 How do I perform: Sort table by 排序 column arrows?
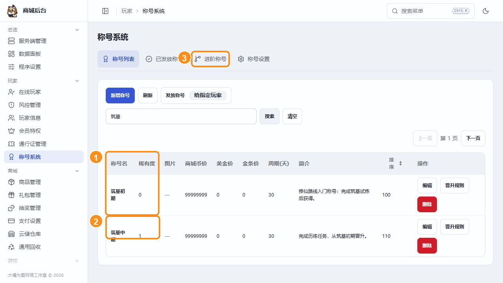coord(400,163)
